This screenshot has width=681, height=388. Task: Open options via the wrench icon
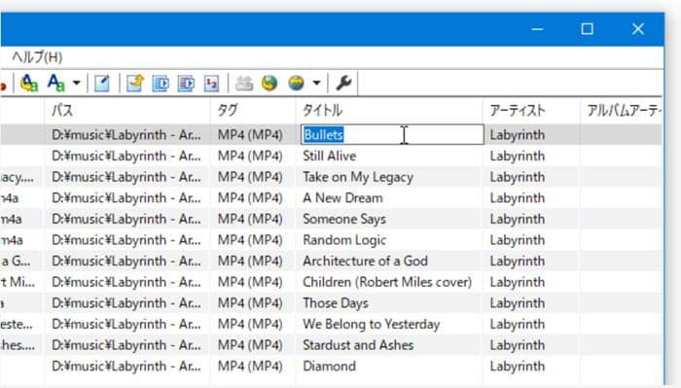click(343, 83)
